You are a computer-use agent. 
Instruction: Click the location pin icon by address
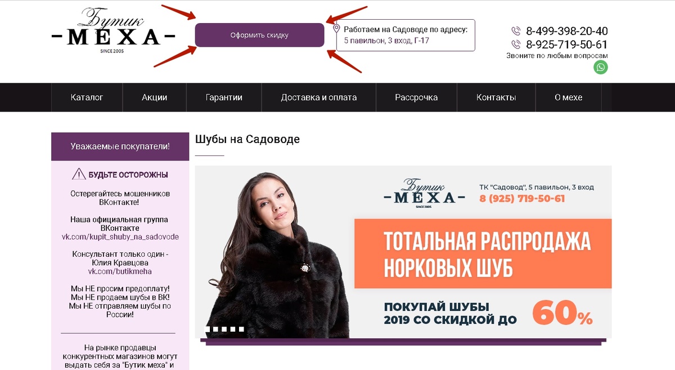click(336, 29)
